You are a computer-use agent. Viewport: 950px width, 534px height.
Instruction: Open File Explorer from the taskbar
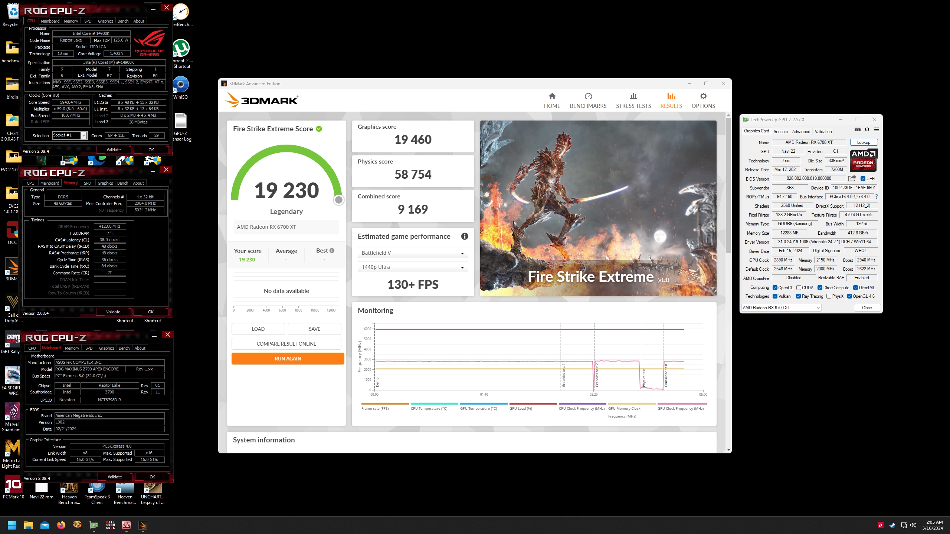pos(28,525)
